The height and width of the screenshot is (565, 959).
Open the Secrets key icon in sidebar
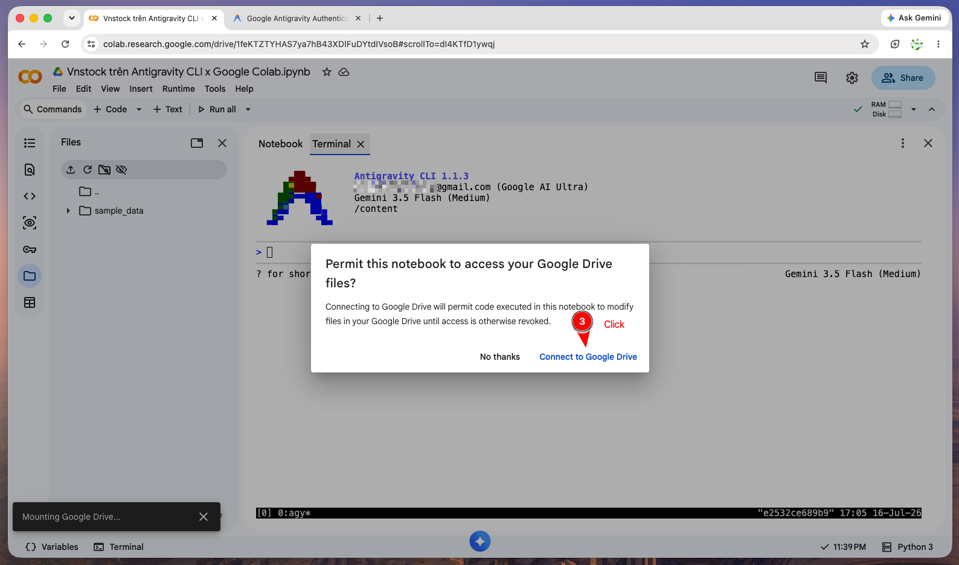(30, 249)
